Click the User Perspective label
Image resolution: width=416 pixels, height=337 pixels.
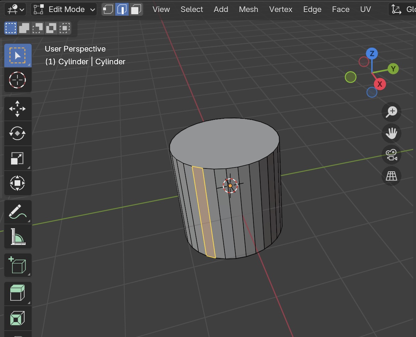pyautogui.click(x=75, y=49)
